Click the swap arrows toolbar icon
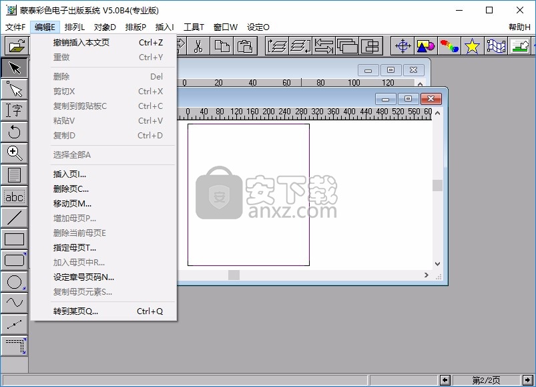The image size is (536, 387). 324,46
